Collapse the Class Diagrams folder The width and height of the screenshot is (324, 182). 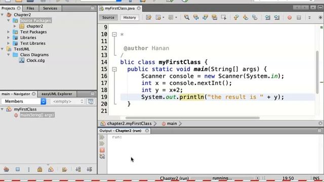coord(9,55)
